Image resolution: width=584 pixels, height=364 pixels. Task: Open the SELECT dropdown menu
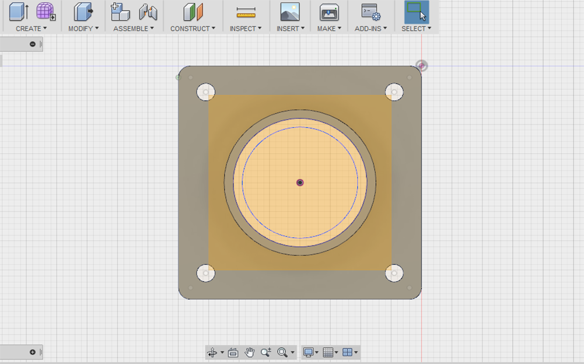coord(416,29)
